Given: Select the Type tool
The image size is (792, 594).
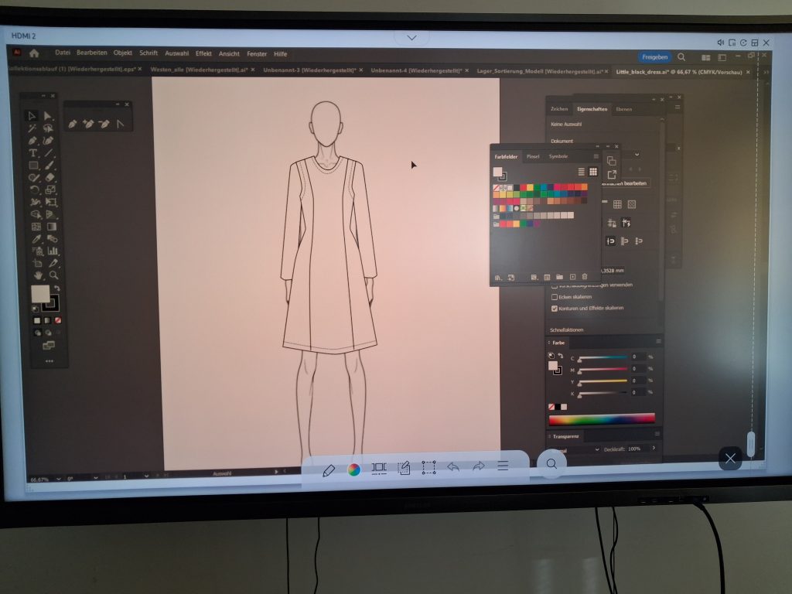Looking at the screenshot, I should pos(33,153).
